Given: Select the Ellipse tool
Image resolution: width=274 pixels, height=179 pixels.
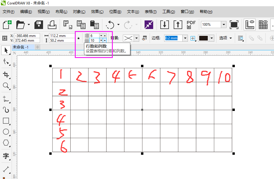Looking at the screenshot, I should [6, 132].
